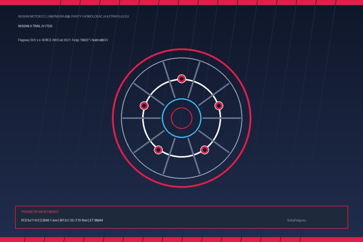363x242 pixels.
Task: Click the ExtraFelgi.eu link text
Action: (x=297, y=220)
